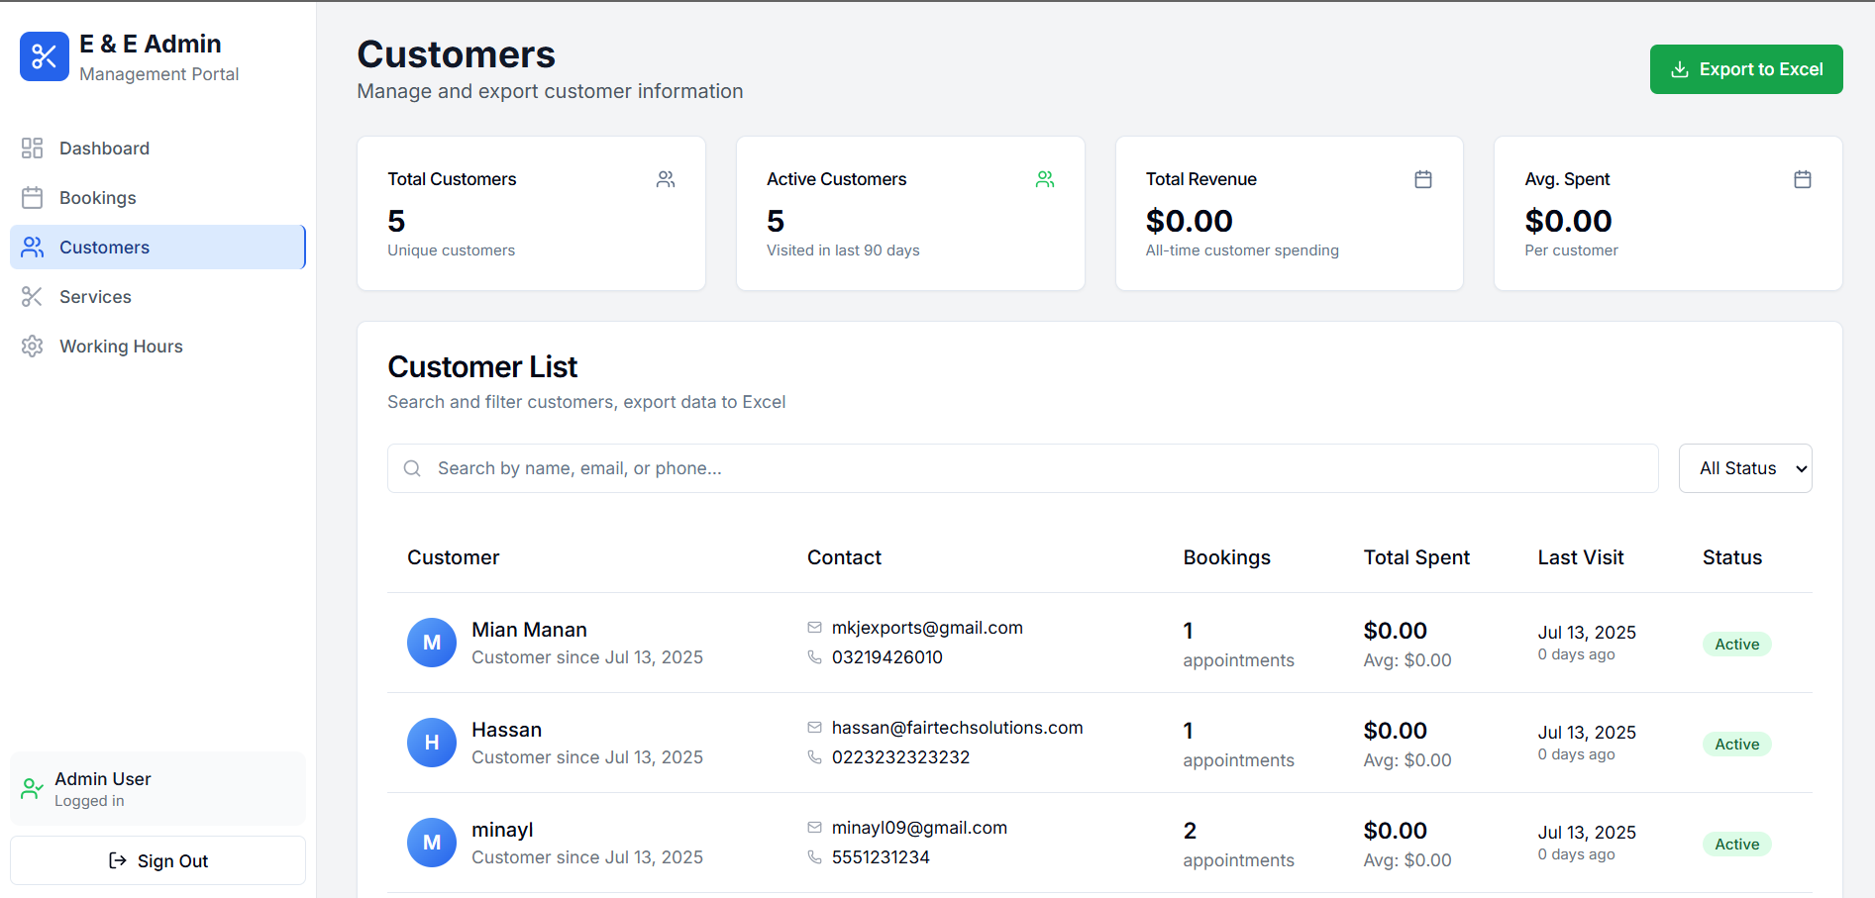Click the Working Hours gear icon
1875x898 pixels.
[x=32, y=346]
